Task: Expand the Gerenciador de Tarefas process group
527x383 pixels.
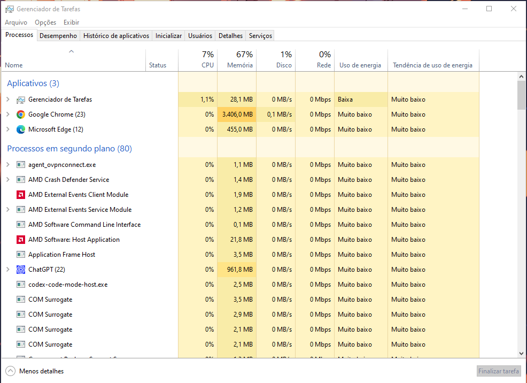Action: [x=7, y=99]
